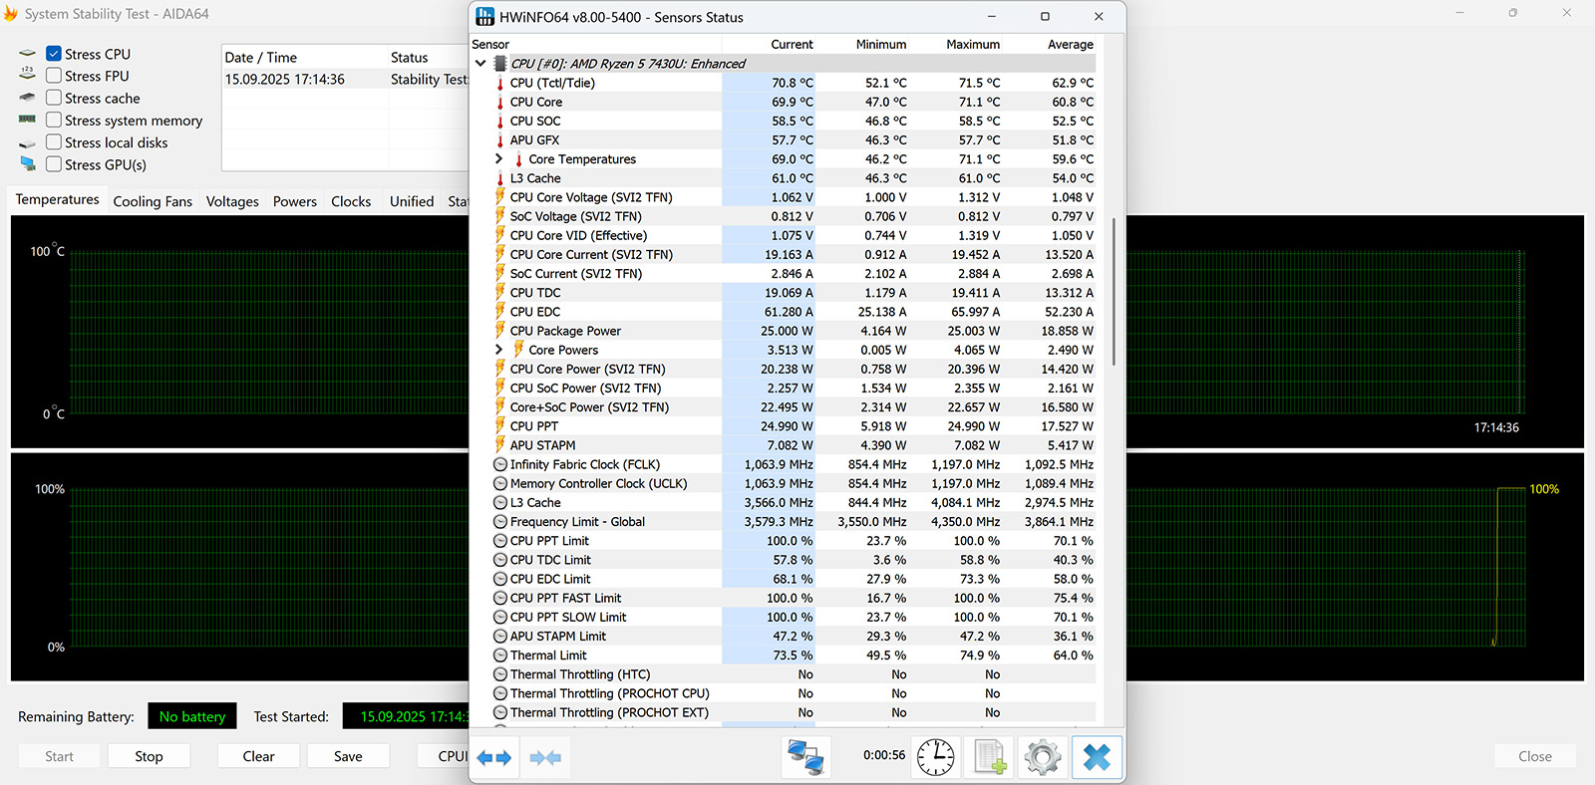Click the Clear button in AIDA64

pos(258,756)
